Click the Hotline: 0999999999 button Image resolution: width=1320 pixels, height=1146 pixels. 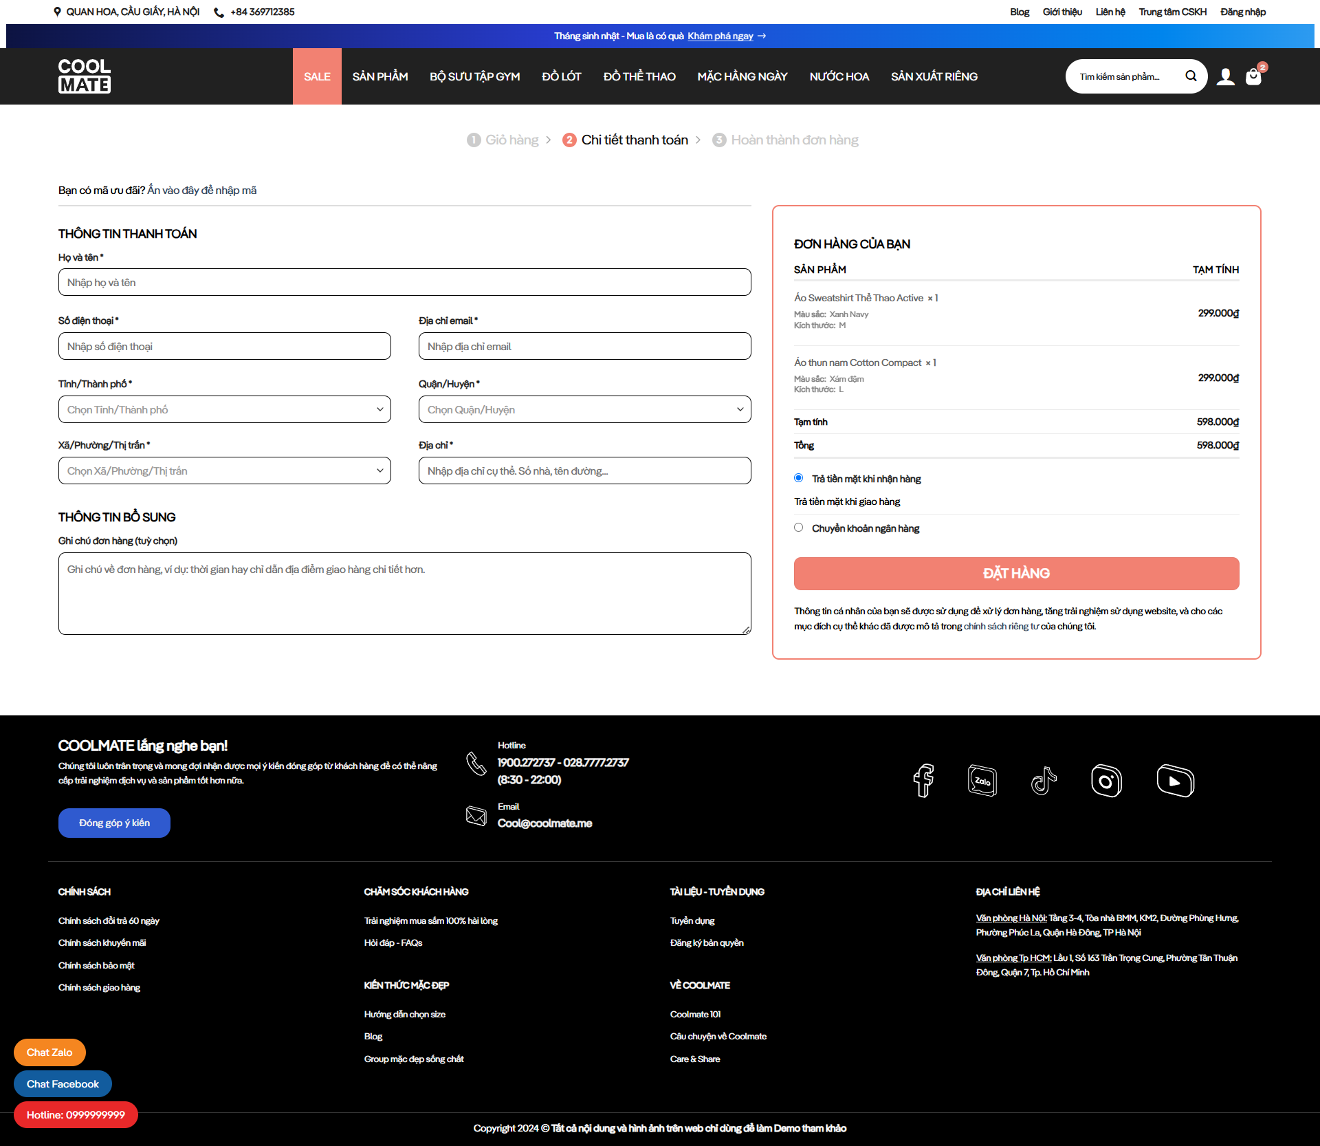[76, 1115]
